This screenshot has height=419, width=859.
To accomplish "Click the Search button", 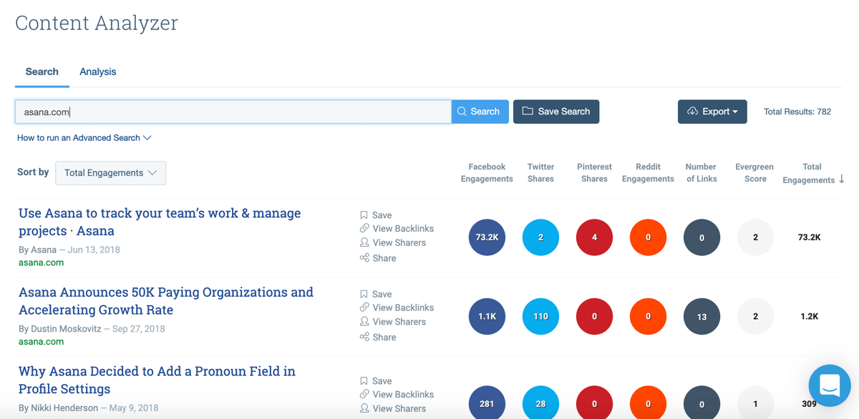I will [x=480, y=112].
